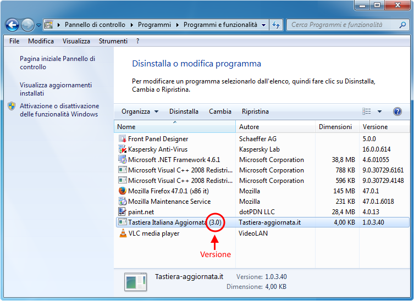
Task: Open the Modifica menu
Action: (41, 41)
